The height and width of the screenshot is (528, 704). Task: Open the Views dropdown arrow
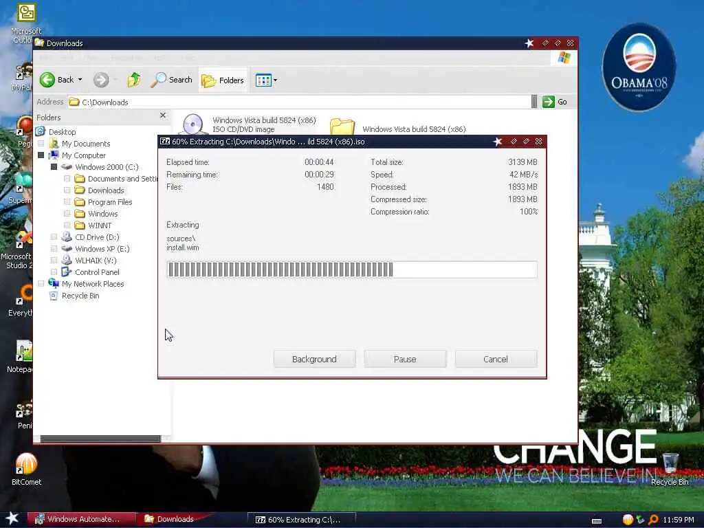275,80
